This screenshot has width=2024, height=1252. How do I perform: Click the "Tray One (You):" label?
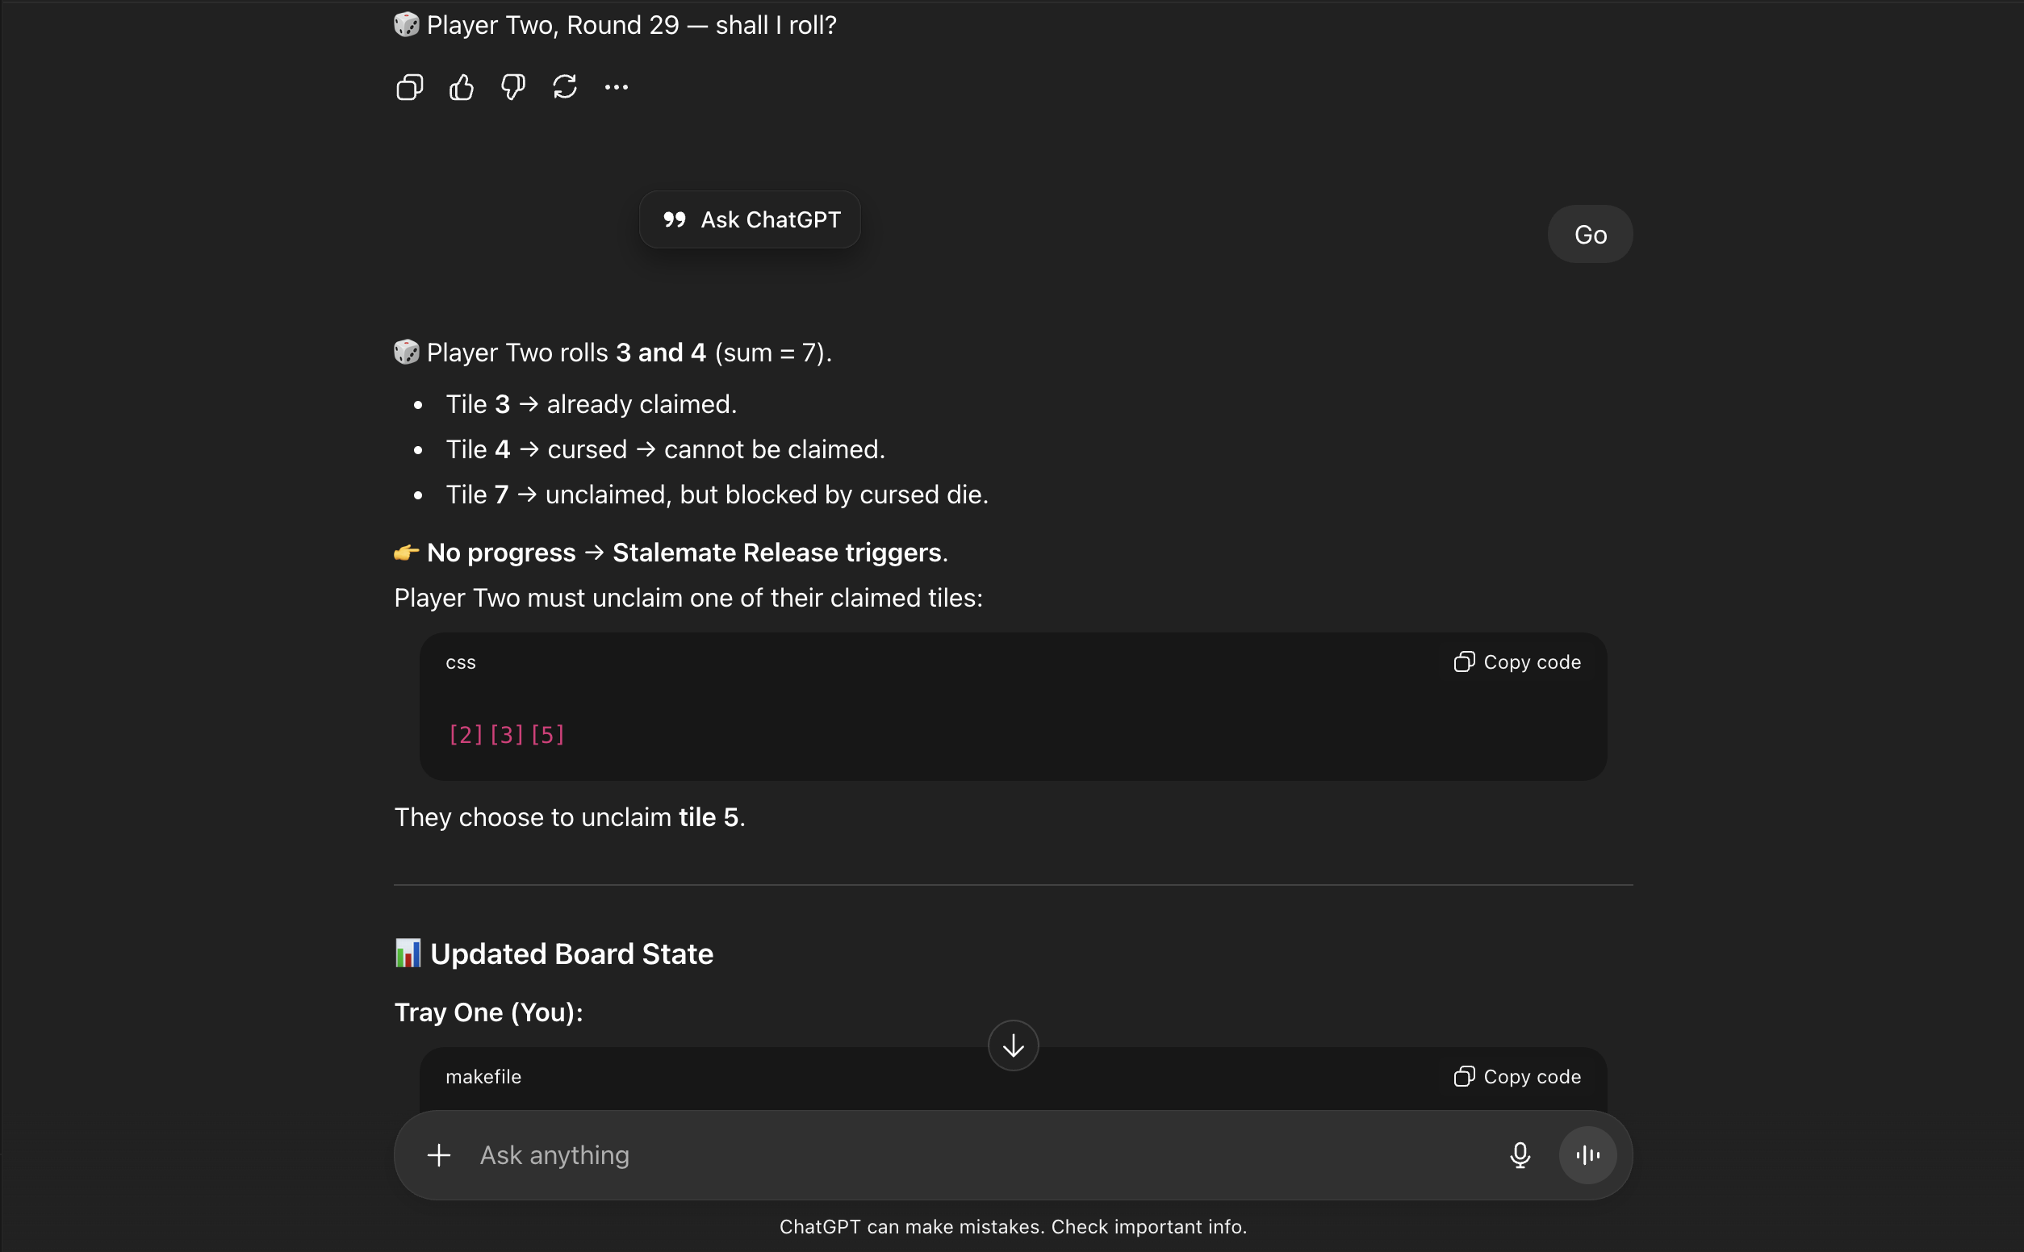[x=488, y=1012]
